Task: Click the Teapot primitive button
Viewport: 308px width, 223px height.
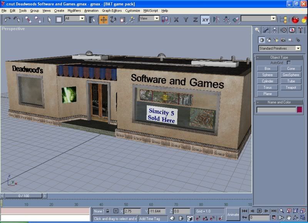Action: 291,88
